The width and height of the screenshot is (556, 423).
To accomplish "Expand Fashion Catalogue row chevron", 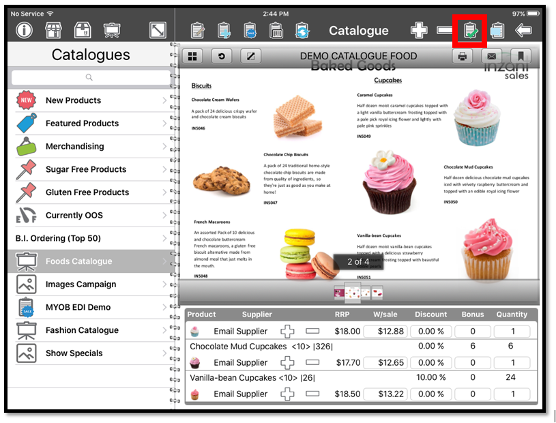I will tap(164, 330).
